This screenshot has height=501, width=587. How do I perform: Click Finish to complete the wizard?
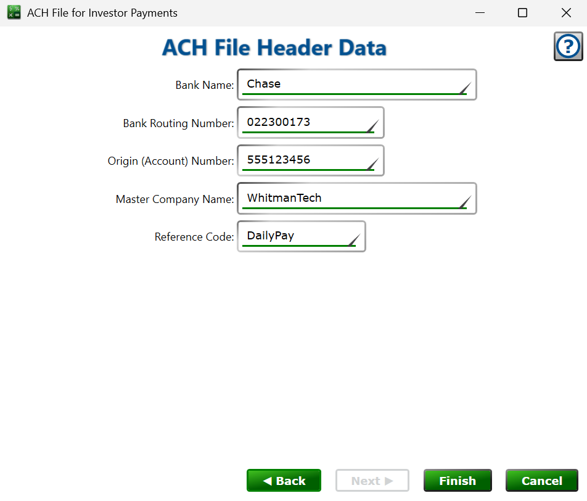click(x=458, y=480)
